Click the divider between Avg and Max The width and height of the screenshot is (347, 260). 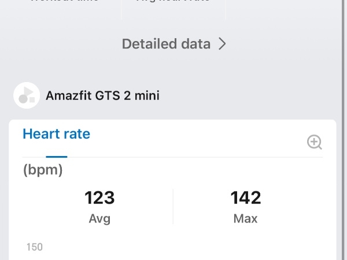tap(173, 207)
